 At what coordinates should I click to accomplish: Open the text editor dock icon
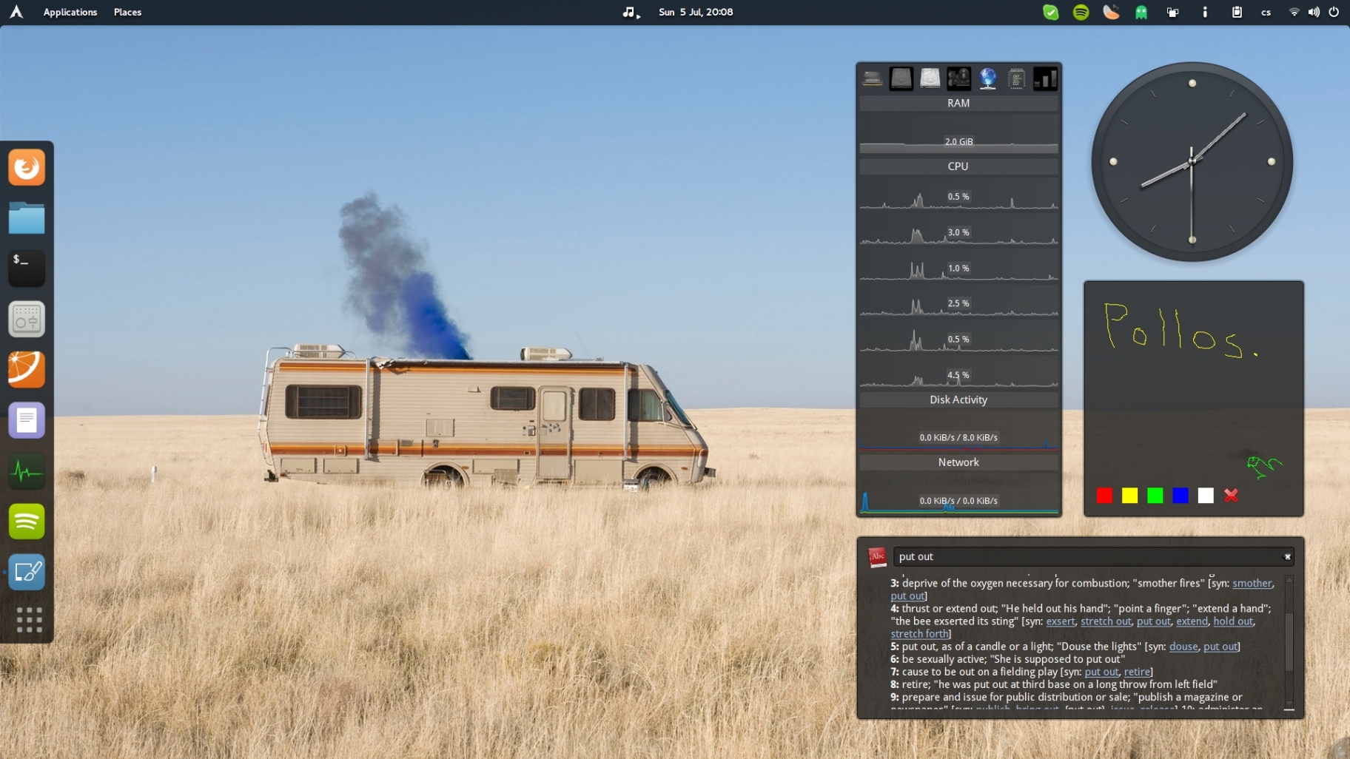[27, 420]
